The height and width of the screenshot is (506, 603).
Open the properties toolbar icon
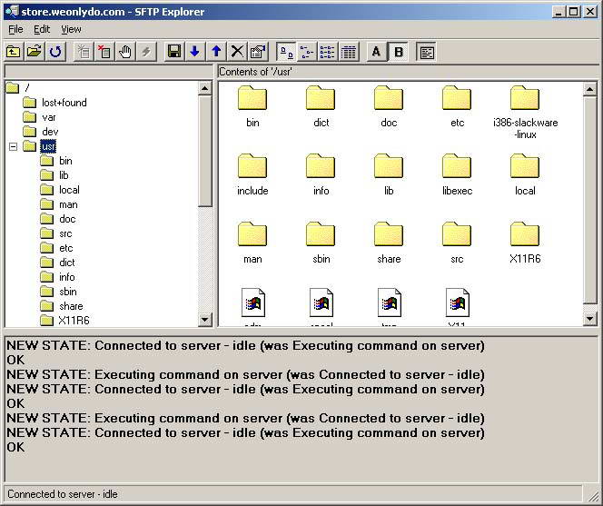(x=258, y=52)
